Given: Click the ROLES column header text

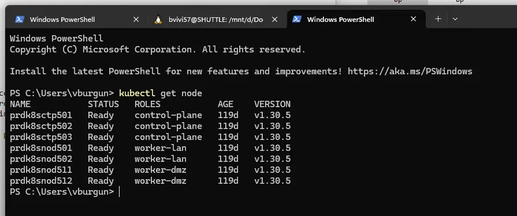Looking at the screenshot, I should tap(147, 104).
